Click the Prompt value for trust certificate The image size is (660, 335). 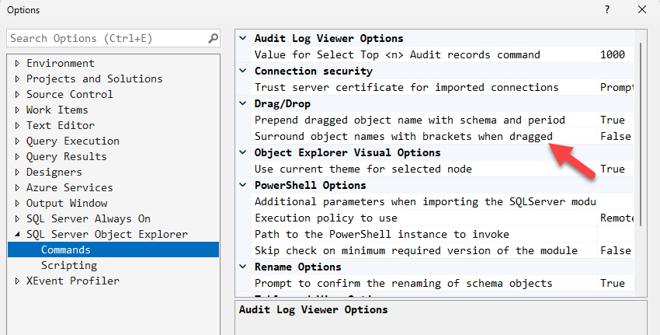616,88
